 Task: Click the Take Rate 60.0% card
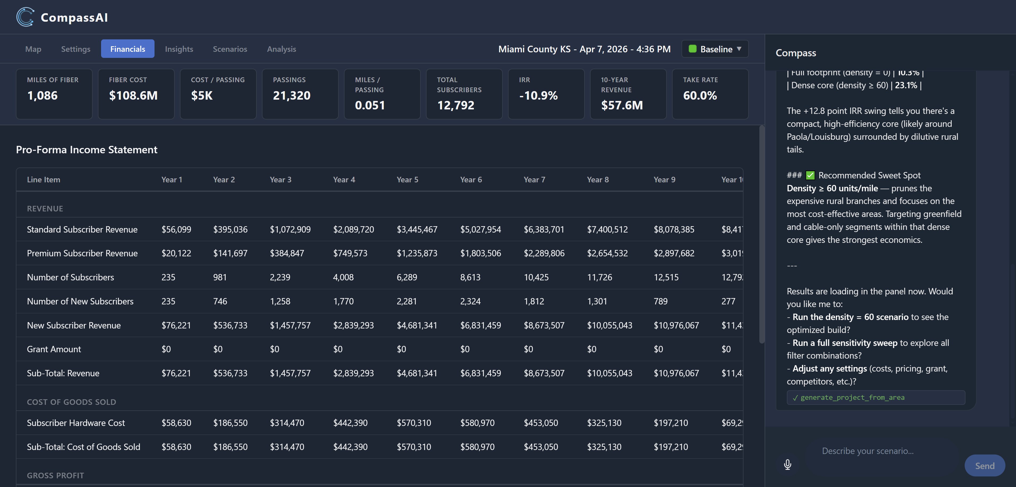[710, 94]
